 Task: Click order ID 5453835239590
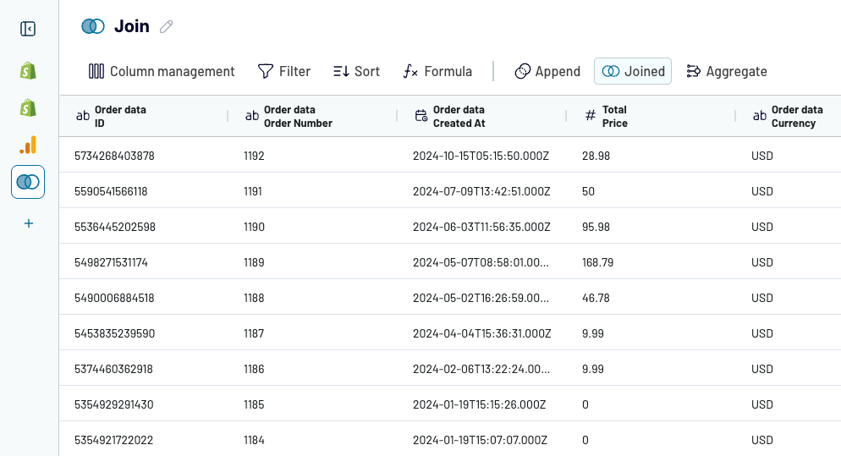tap(115, 333)
